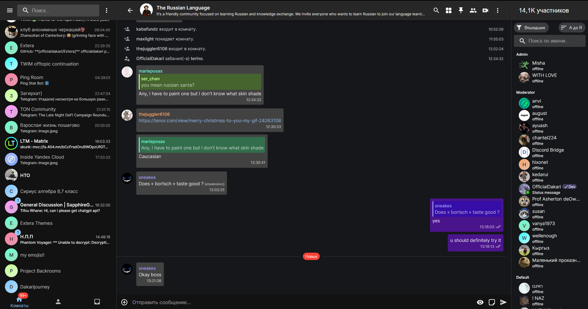Viewport: 588px width, 309px height.
Task: Click the send message arrow icon
Action: pos(503,302)
